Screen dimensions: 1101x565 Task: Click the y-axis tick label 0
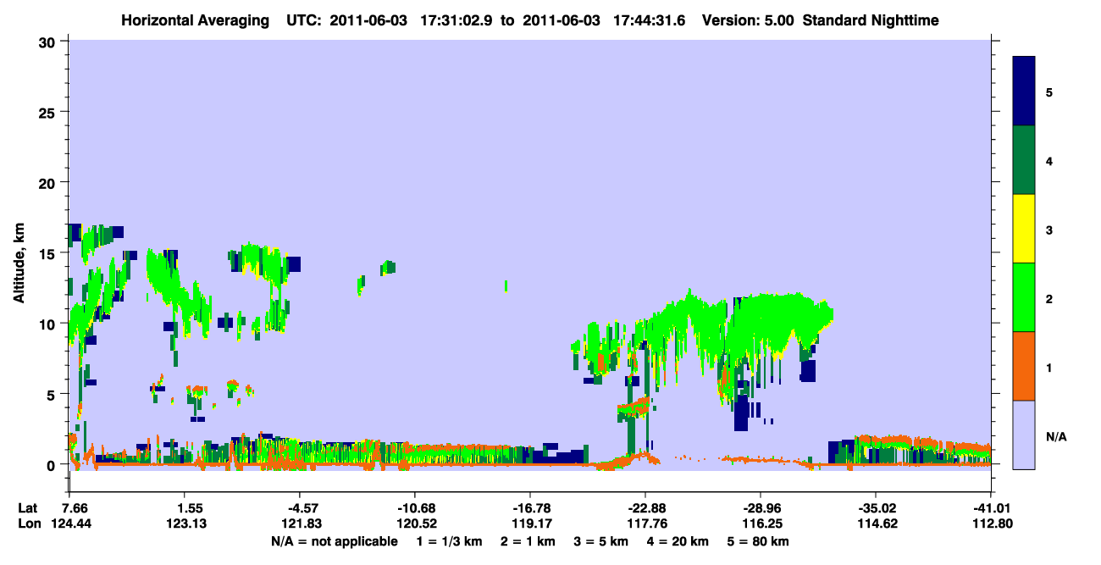[53, 464]
